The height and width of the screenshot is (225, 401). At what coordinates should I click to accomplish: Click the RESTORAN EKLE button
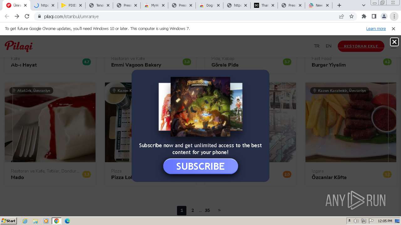(361, 46)
